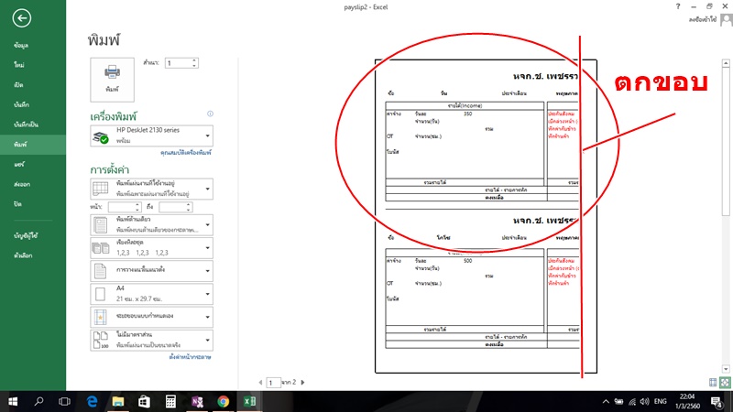Image resolution: width=733 pixels, height=412 pixels.
Task: Go to the next preview page
Action: tap(303, 382)
